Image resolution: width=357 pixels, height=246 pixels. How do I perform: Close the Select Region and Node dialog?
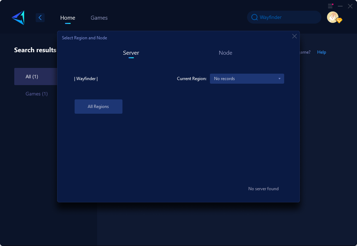(295, 36)
